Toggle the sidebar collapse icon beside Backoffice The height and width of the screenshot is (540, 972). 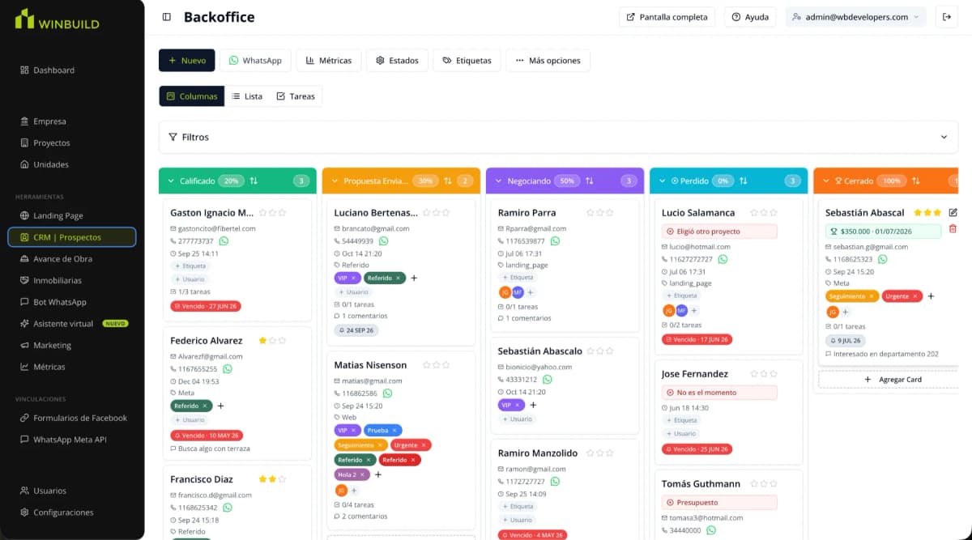click(167, 17)
